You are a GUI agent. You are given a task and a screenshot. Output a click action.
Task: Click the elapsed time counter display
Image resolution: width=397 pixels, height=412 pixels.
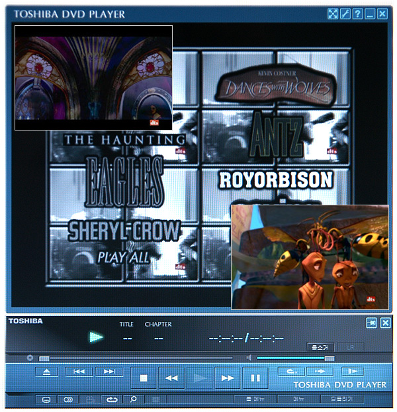tap(226, 338)
